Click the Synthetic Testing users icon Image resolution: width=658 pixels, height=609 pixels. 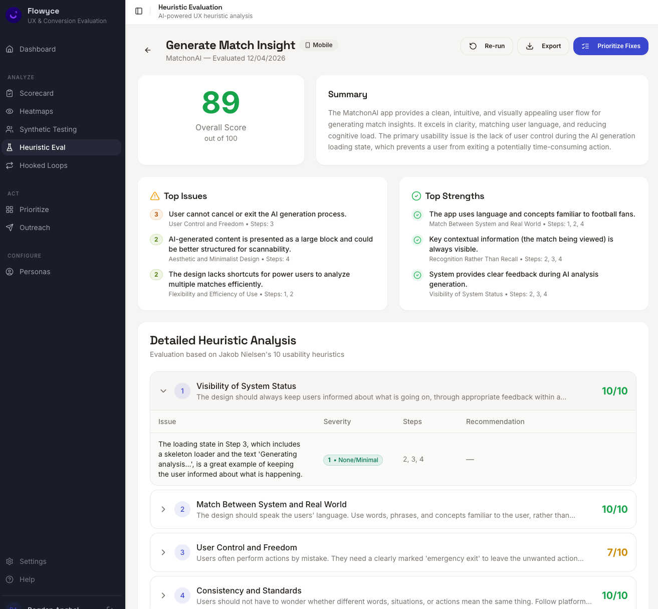tap(10, 129)
